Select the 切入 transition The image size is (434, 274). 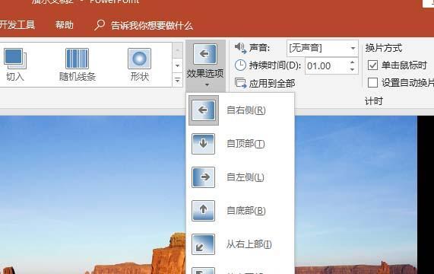(15, 65)
